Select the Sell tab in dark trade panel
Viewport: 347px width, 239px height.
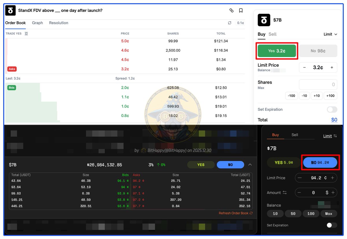[295, 135]
